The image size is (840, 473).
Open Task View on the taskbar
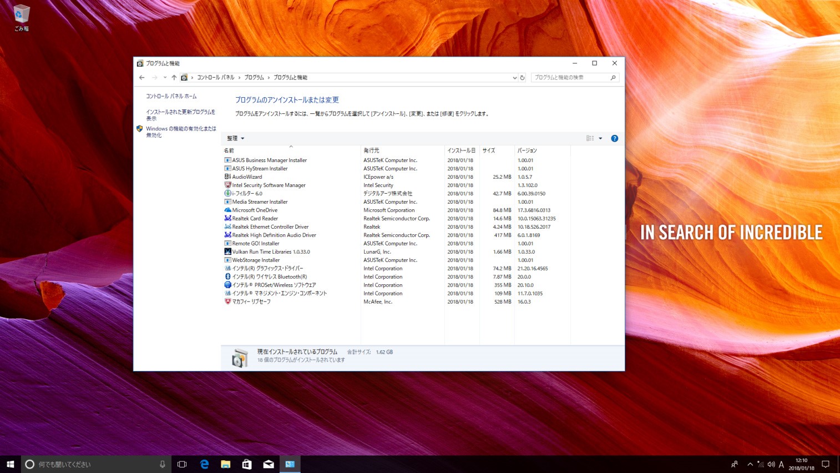(x=182, y=464)
